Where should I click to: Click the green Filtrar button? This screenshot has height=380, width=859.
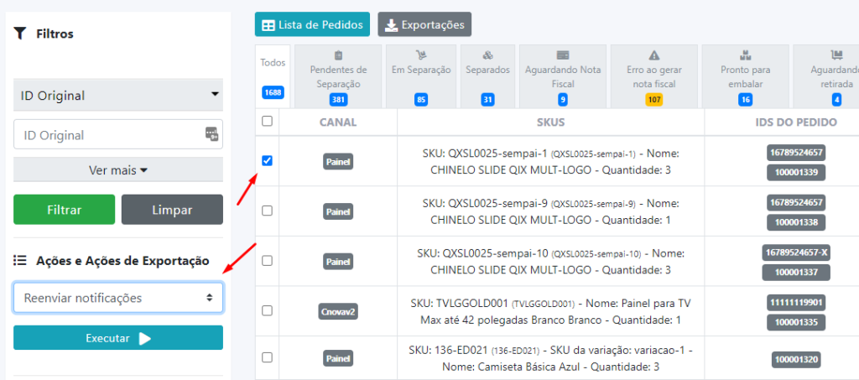point(64,210)
